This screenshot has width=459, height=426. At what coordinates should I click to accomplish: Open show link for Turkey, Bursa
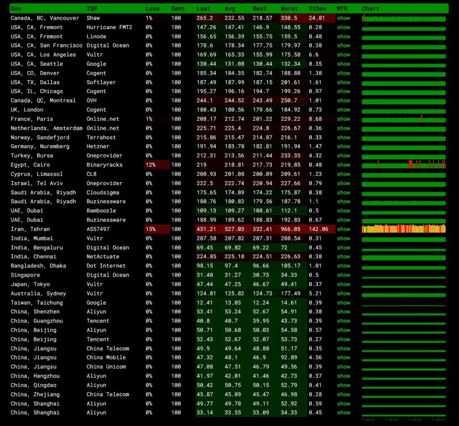(343, 156)
